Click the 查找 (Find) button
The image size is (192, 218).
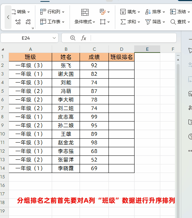180,22
